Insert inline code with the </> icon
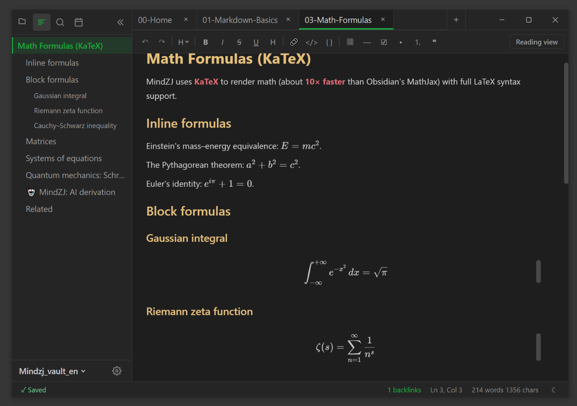The height and width of the screenshot is (406, 577). point(312,42)
